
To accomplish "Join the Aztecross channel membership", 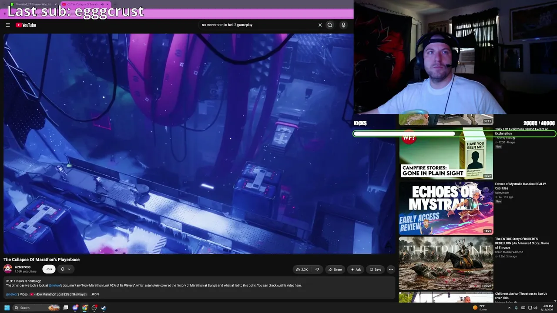I will click(49, 269).
